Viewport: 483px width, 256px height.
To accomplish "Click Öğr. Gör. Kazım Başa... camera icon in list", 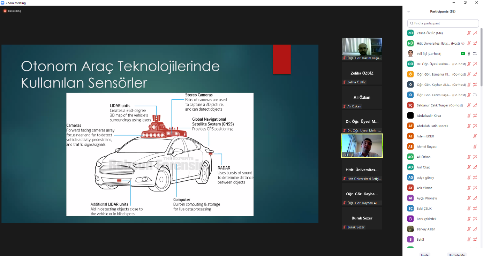I will pos(475,95).
